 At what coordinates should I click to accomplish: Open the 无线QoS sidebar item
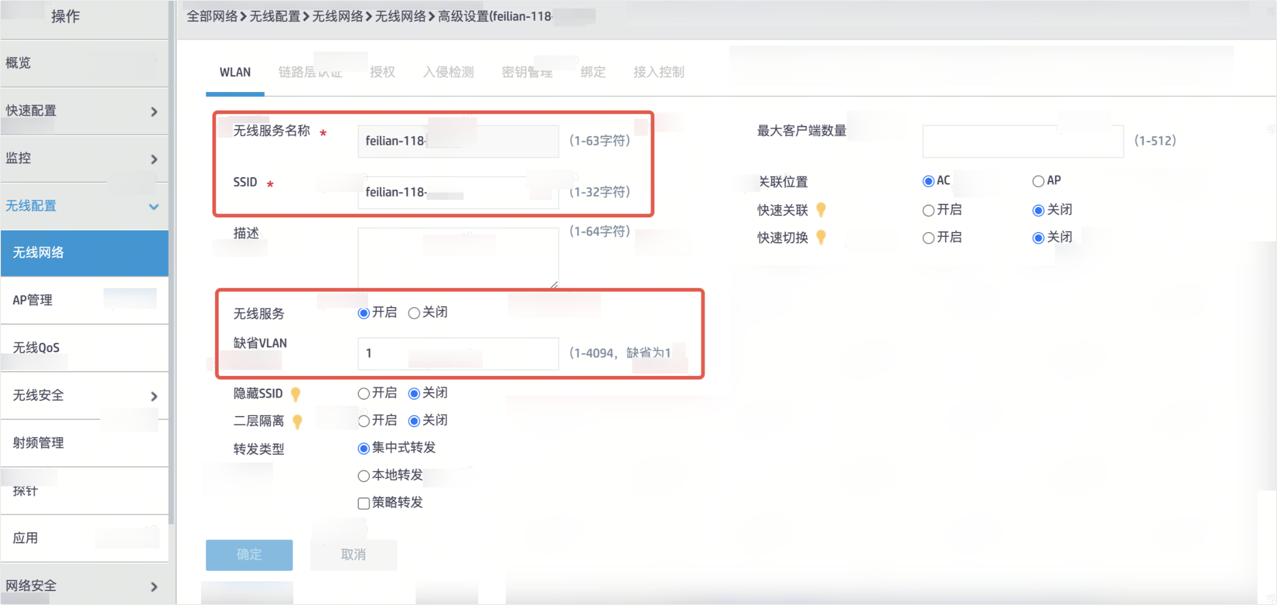(x=84, y=348)
